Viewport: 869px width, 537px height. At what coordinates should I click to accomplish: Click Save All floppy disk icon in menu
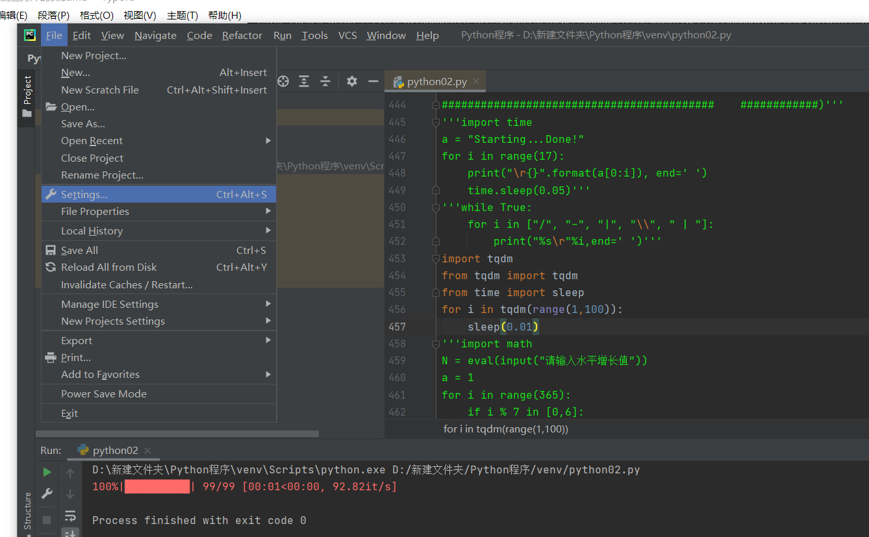pyautogui.click(x=51, y=250)
